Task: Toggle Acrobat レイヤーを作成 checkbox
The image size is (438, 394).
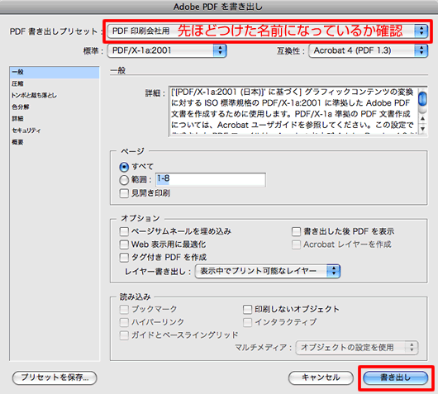Action: [296, 244]
